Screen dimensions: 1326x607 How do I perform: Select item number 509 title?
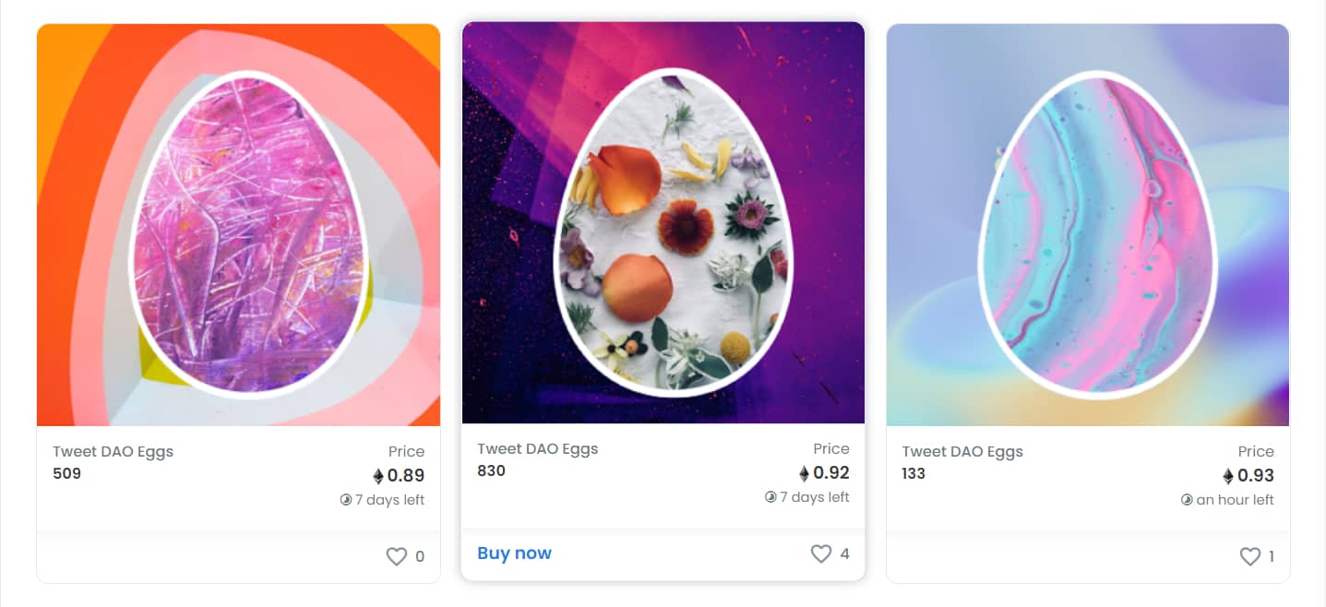[x=66, y=474]
